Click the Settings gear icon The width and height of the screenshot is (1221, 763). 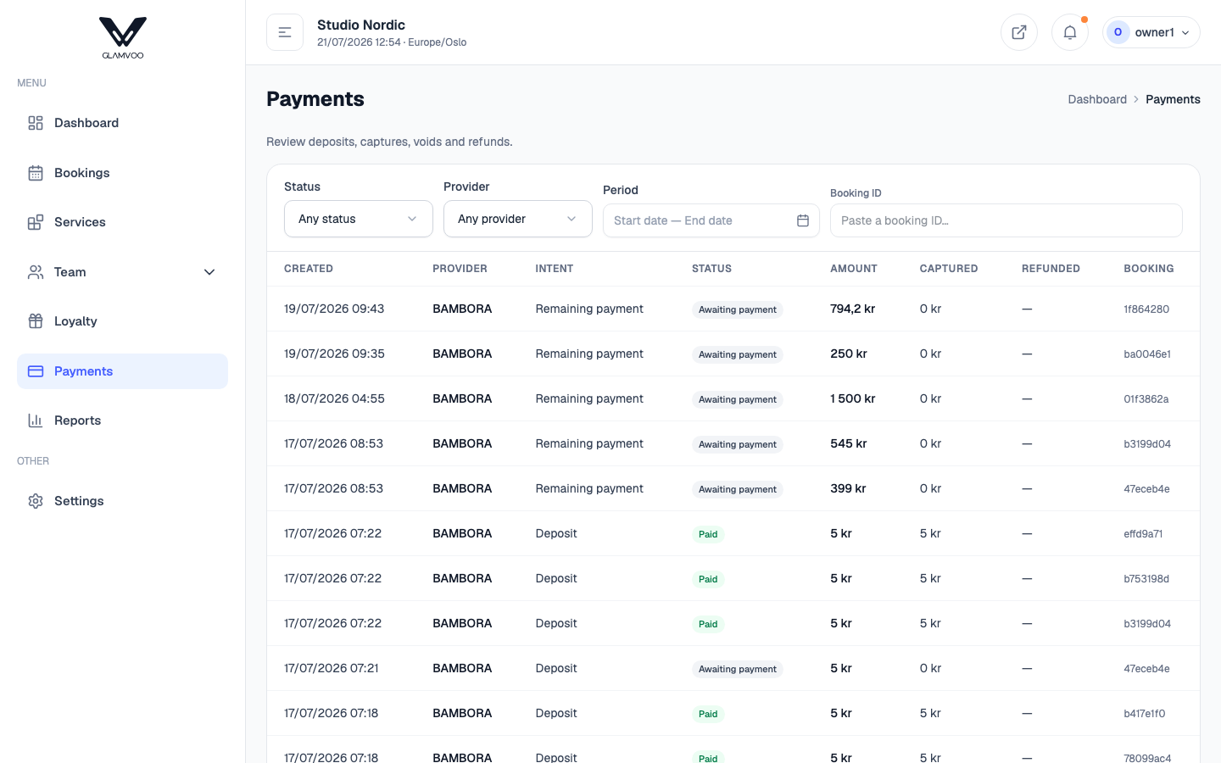point(36,501)
